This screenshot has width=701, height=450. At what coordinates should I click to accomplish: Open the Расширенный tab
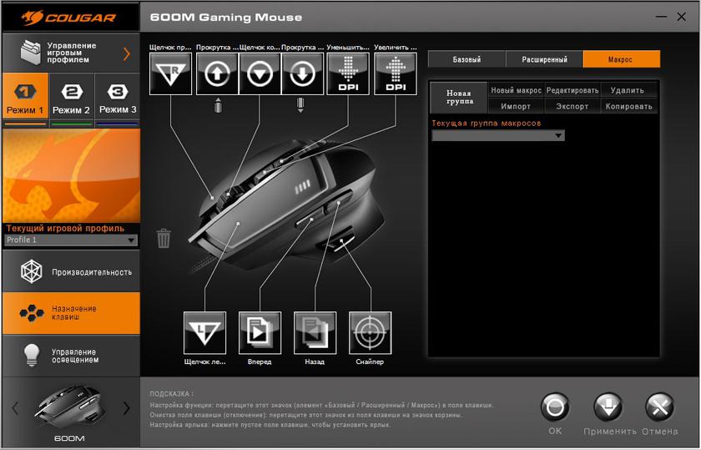click(544, 59)
